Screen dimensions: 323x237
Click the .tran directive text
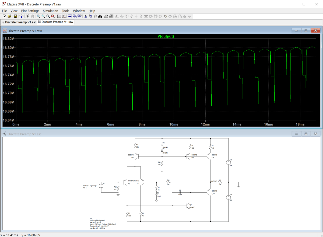click(103, 224)
